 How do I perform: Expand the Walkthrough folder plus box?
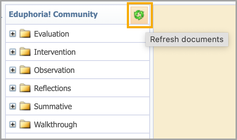pos(13,124)
